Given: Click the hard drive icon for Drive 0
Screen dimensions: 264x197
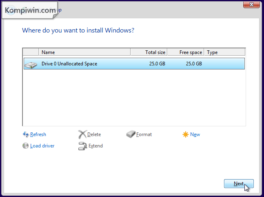Looking at the screenshot, I should 31,65.
